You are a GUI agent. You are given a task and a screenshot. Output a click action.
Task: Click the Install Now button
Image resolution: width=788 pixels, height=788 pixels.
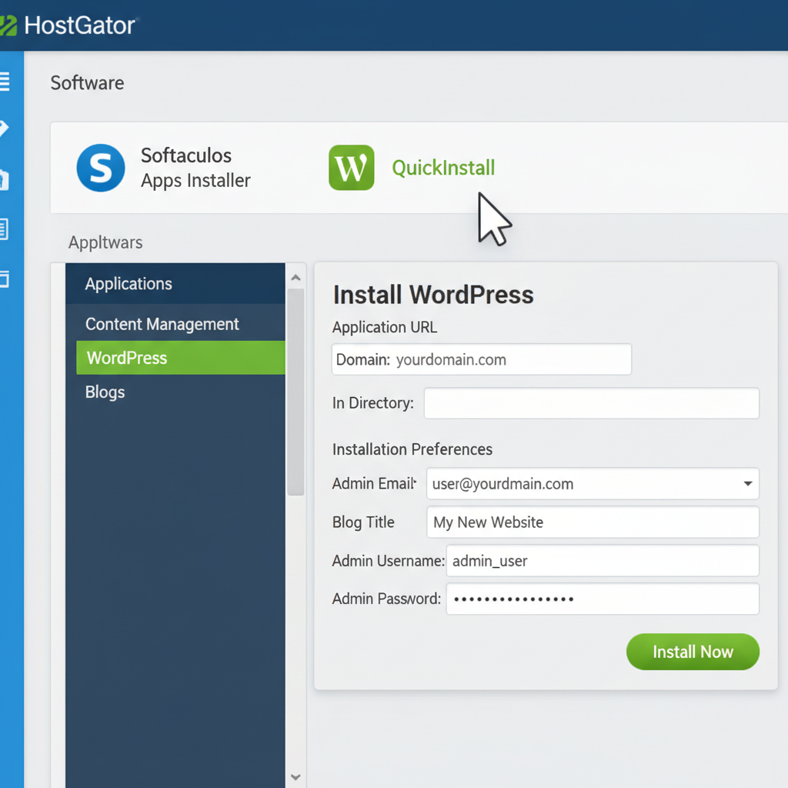click(692, 652)
